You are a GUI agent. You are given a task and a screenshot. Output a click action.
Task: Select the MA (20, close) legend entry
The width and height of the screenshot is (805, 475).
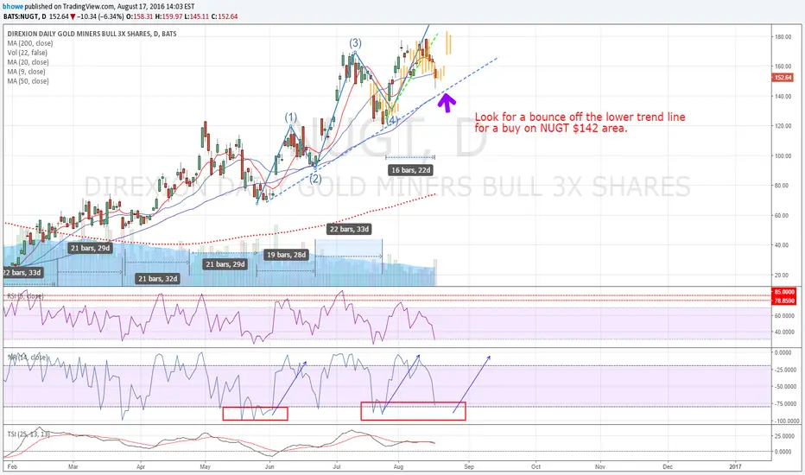tap(29, 62)
